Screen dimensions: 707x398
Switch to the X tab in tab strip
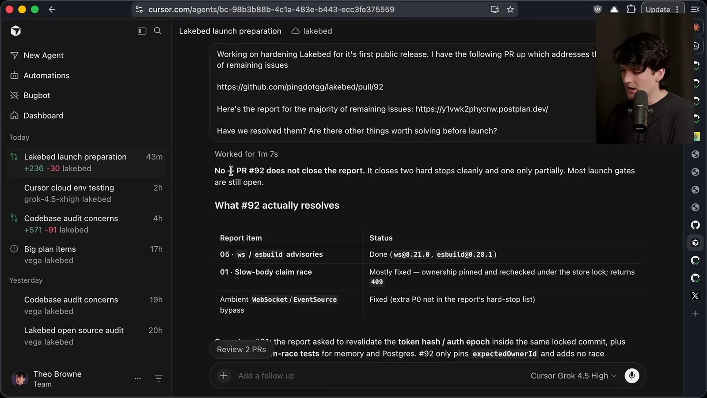(696, 296)
